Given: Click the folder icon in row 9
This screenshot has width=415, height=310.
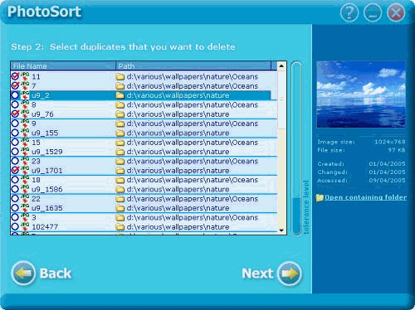Looking at the screenshot, I should (120, 124).
